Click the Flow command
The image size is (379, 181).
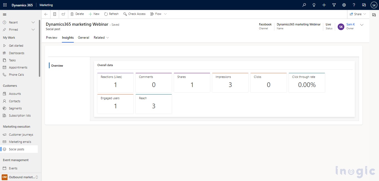click(x=156, y=14)
